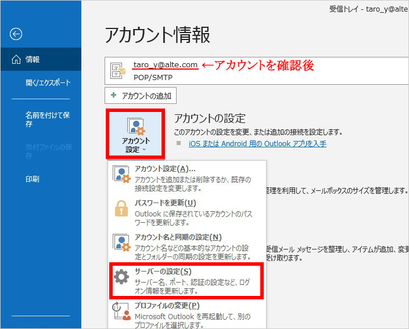Choose アカウント名と同期の設定(N) menu entry
Screen dimensions: 409x329
[187, 247]
